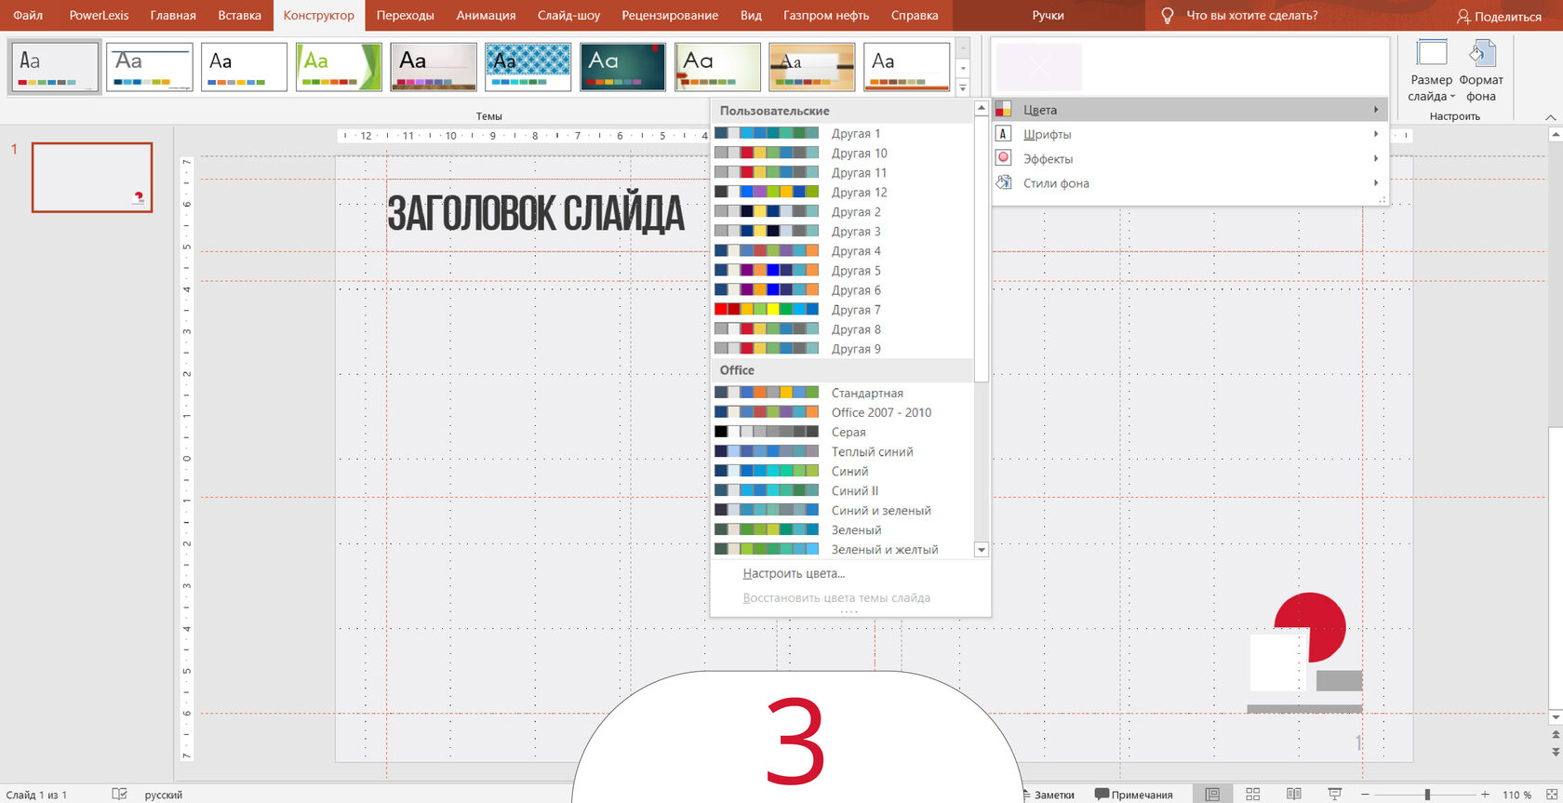The width and height of the screenshot is (1563, 803).
Task: Click the color list scroll-down arrow
Action: pyautogui.click(x=981, y=550)
